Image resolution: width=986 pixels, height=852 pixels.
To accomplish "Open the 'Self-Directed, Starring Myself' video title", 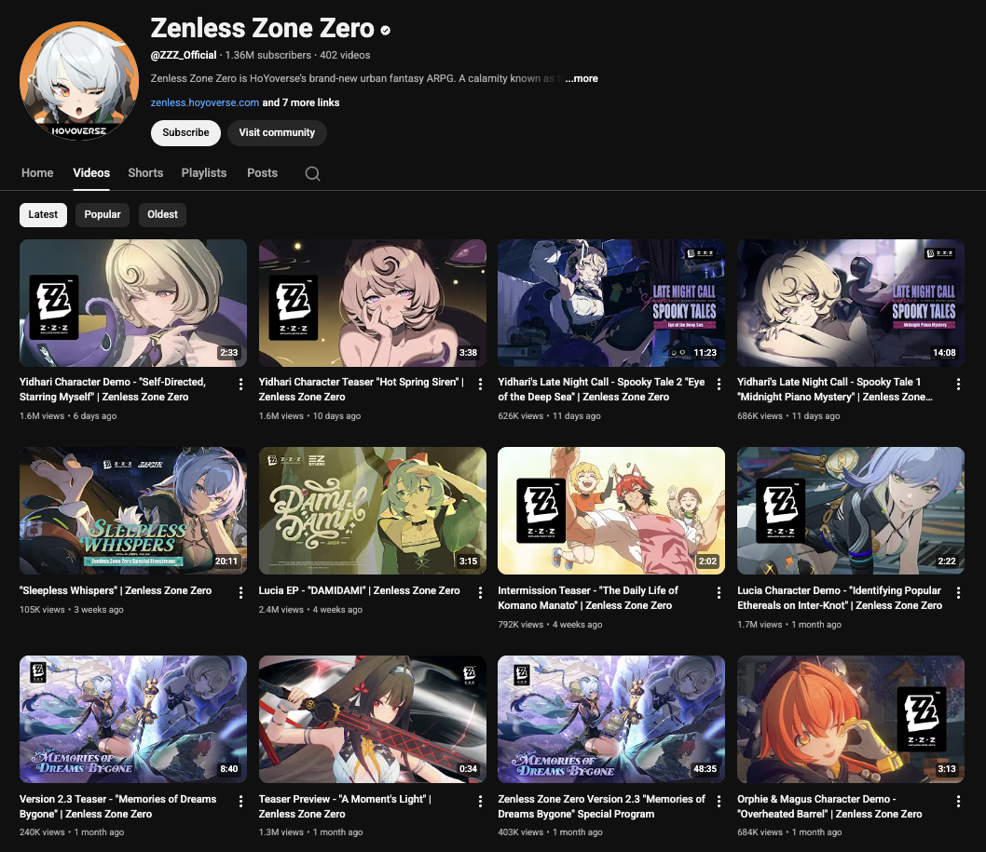I will 113,389.
